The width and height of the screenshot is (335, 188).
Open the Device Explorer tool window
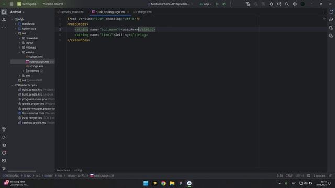pos(331,36)
